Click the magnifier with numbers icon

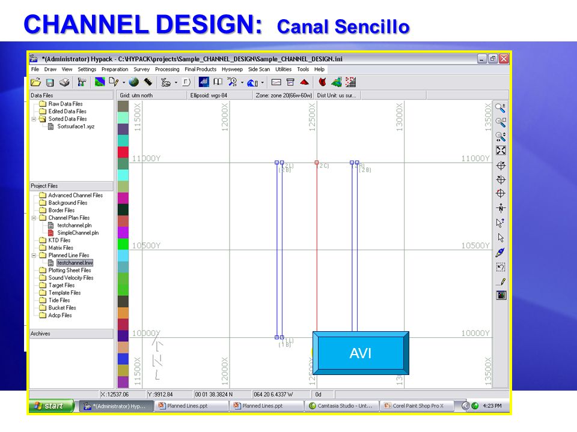(x=232, y=82)
